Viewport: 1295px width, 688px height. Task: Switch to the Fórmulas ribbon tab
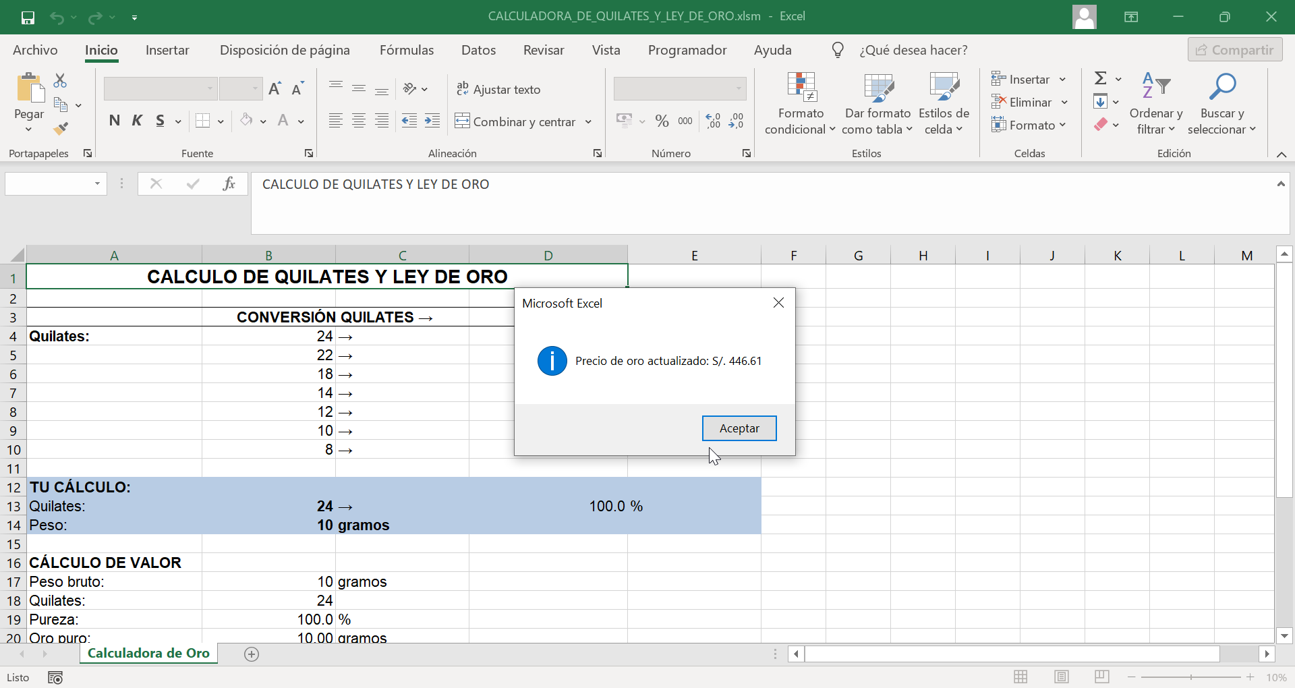[407, 49]
